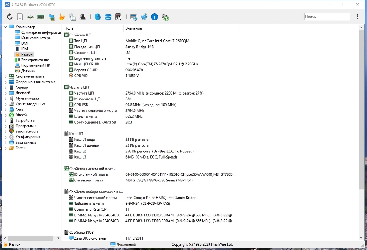The height and width of the screenshot is (250, 367).
Task: Click the CPU chip toolbar icon
Action: [x=30, y=17]
